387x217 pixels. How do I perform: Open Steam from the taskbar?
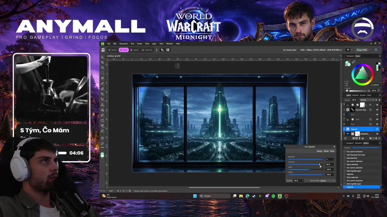click(x=254, y=196)
